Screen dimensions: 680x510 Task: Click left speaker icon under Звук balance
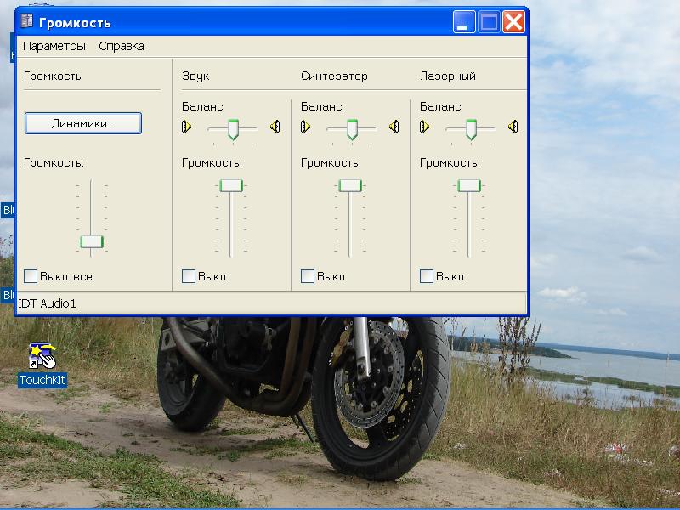[187, 127]
